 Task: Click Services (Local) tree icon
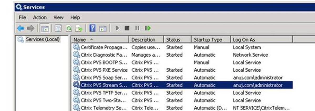click(20, 39)
